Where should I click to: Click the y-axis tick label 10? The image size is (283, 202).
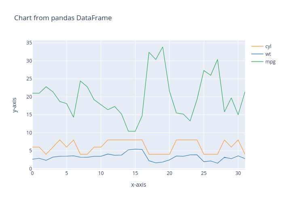click(x=29, y=133)
